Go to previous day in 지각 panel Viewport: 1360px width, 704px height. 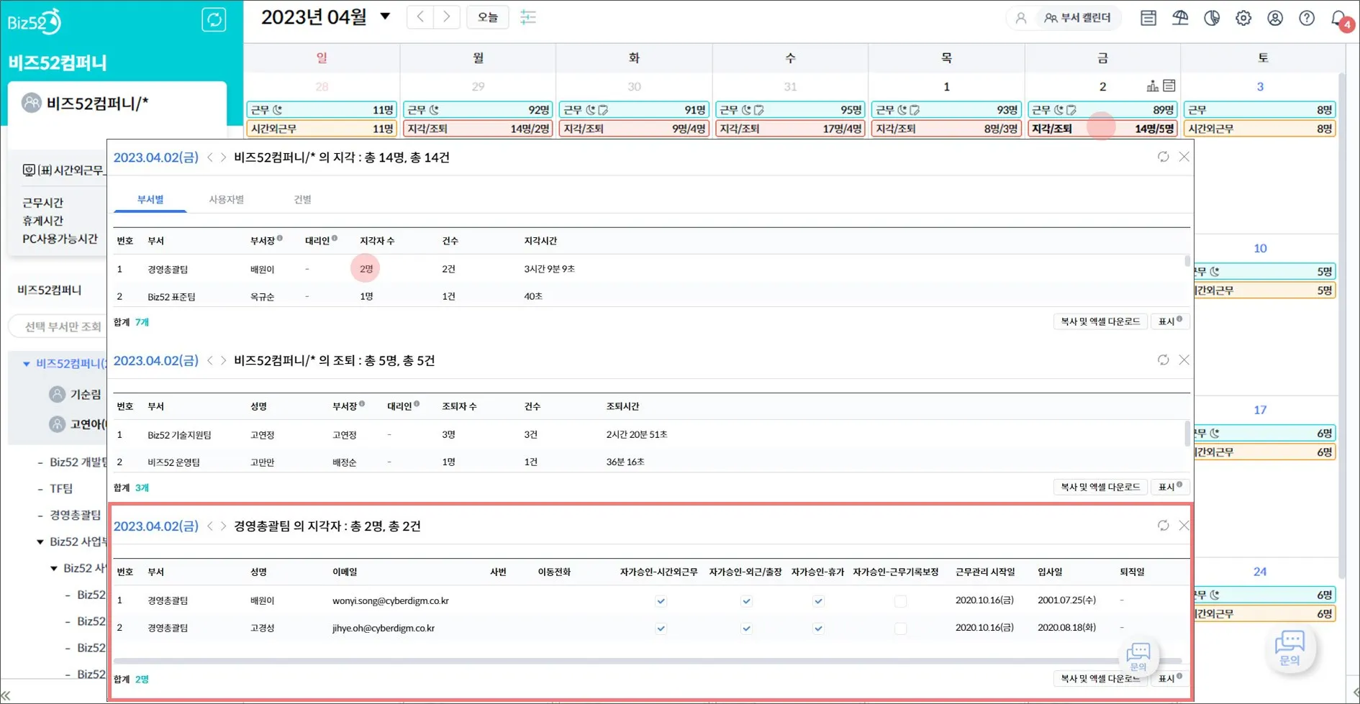point(210,157)
